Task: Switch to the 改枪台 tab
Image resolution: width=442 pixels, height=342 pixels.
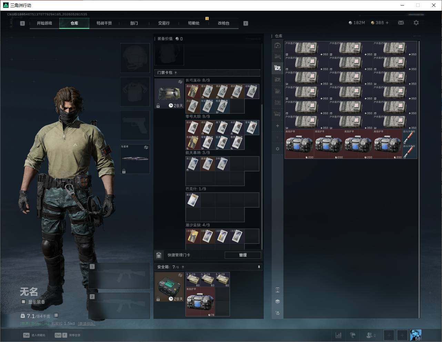Action: pos(223,23)
